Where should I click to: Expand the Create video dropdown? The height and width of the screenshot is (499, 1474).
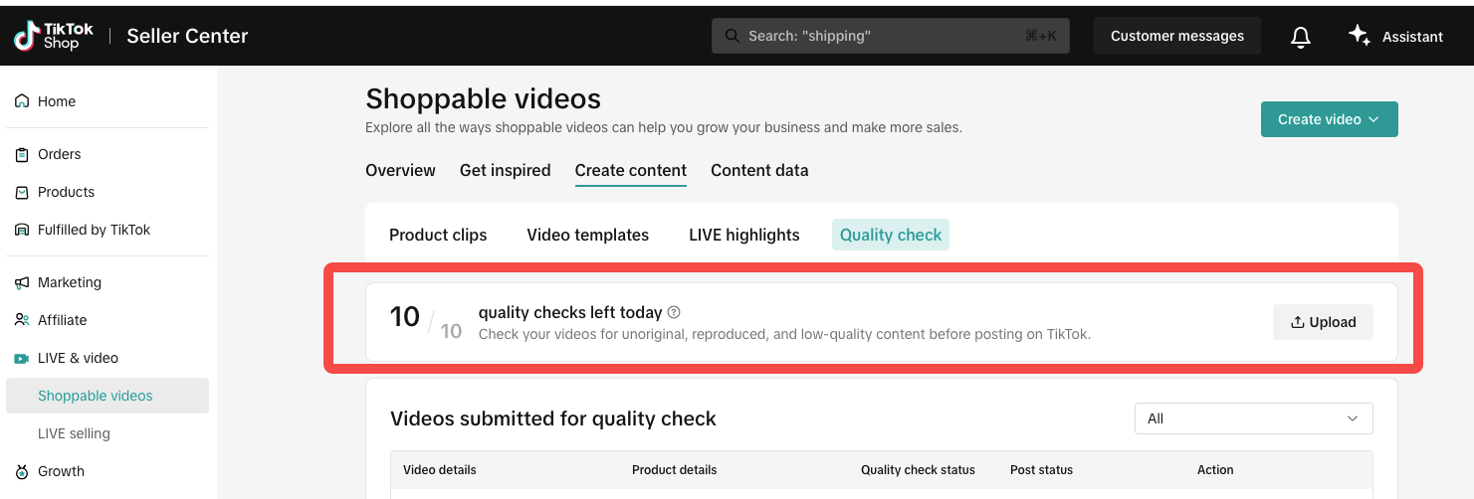(1329, 119)
